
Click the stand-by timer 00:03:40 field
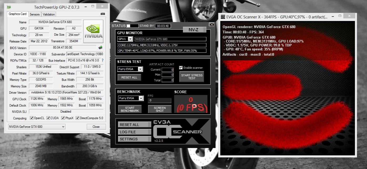pos(163,26)
